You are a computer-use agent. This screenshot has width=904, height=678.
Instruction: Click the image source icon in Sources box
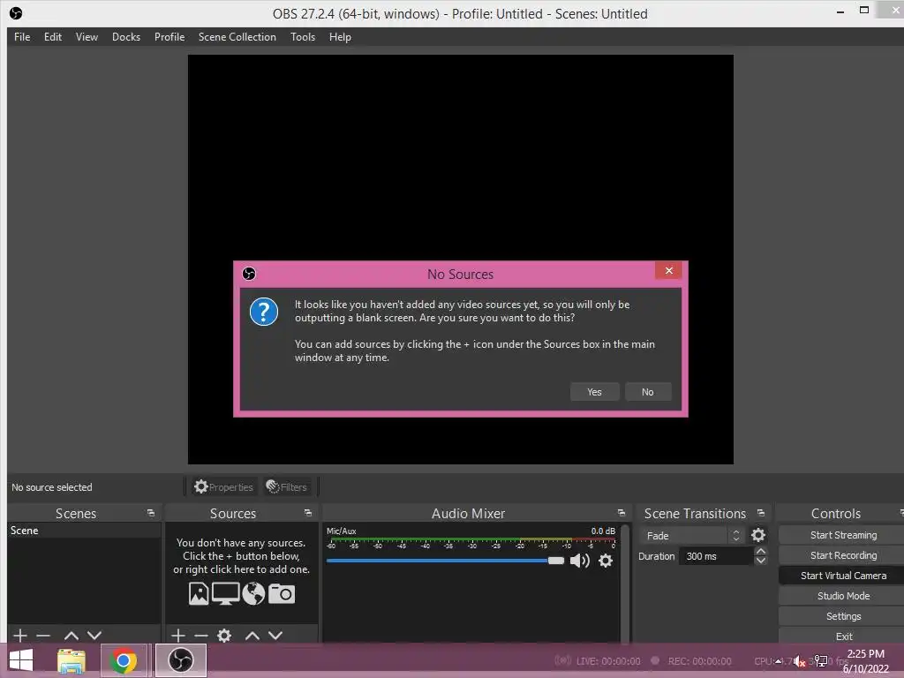199,593
